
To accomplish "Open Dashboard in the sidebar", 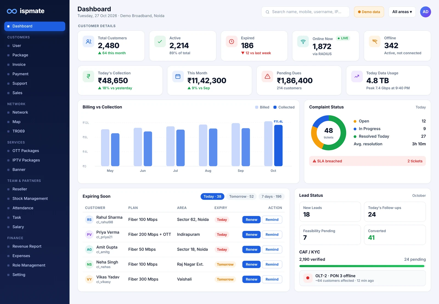I will pos(35,26).
